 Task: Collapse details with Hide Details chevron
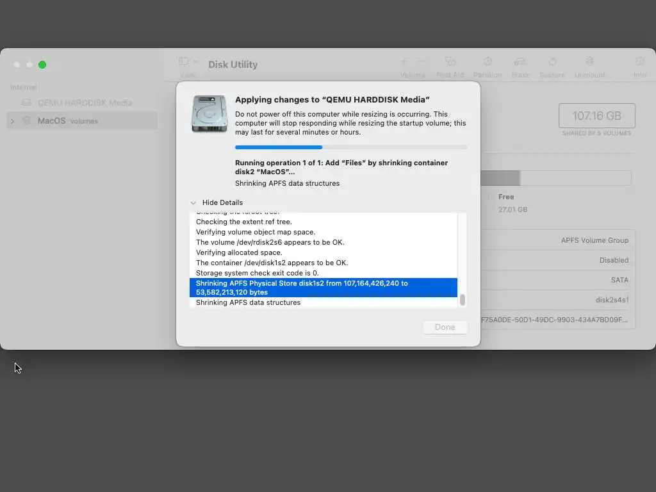pos(193,203)
